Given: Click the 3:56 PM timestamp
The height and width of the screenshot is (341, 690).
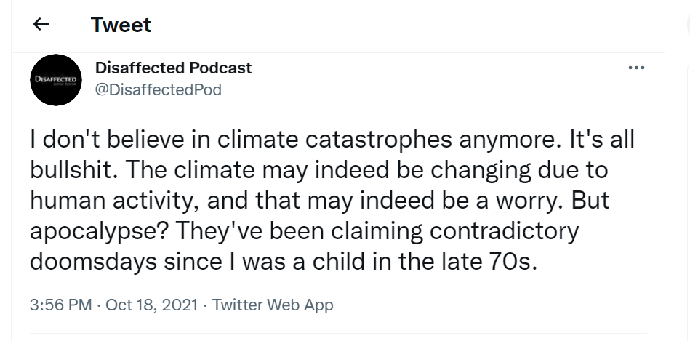Looking at the screenshot, I should pyautogui.click(x=61, y=305).
